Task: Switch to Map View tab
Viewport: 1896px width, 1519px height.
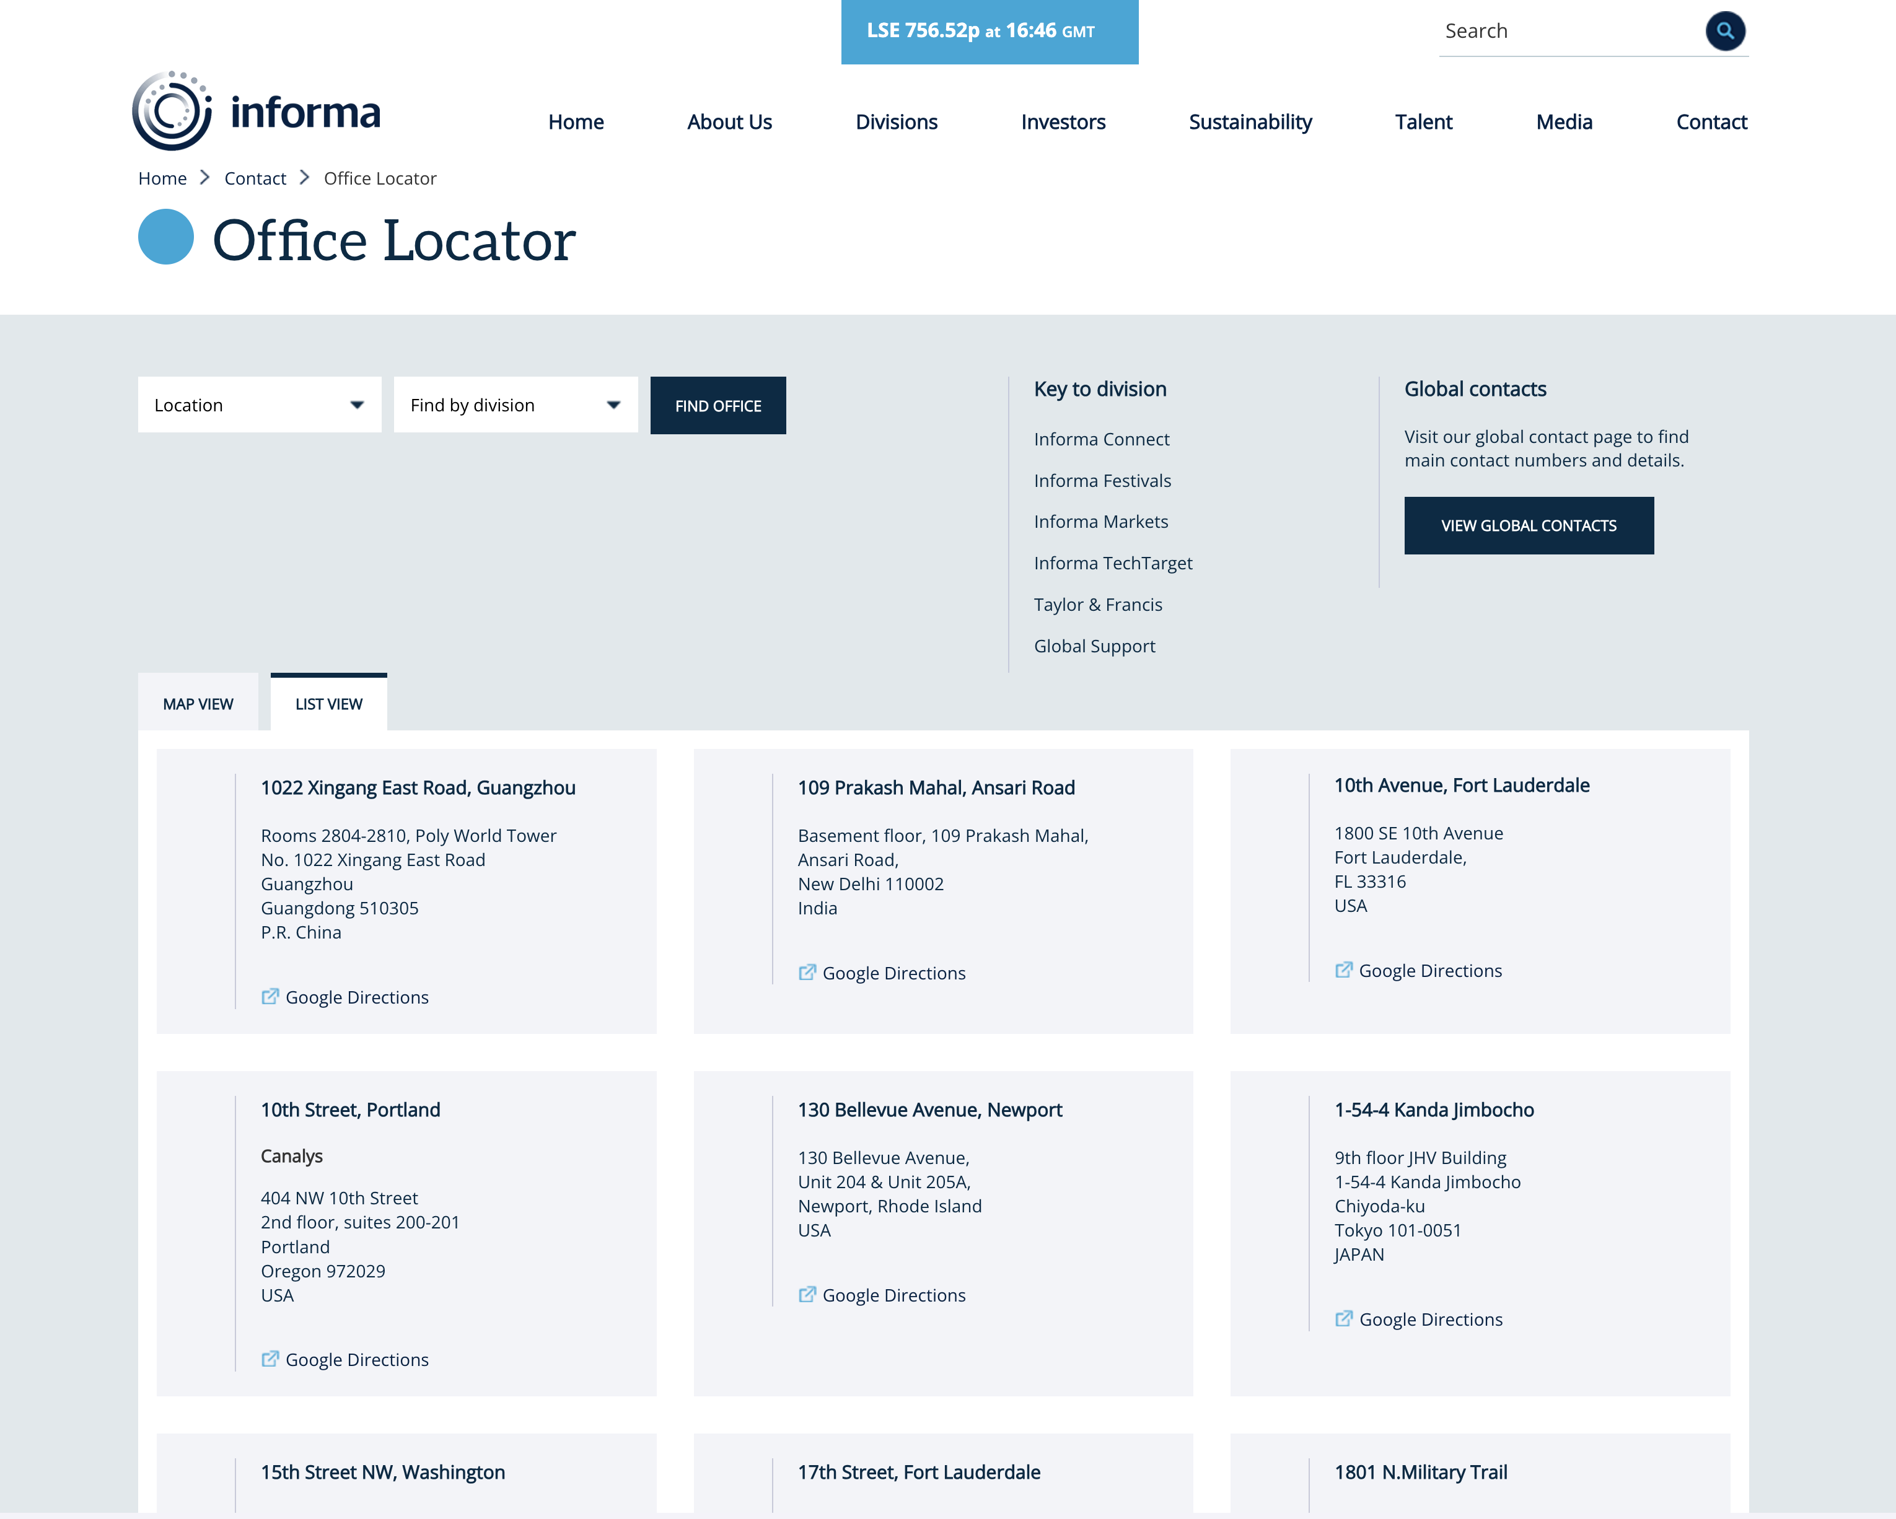Action: (x=198, y=703)
